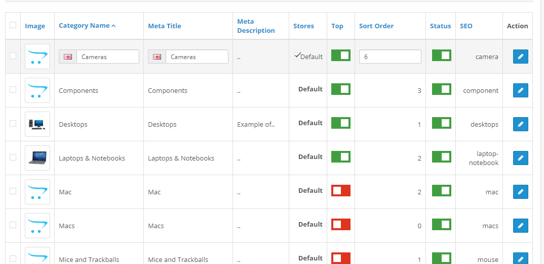Uncheck the Default store checkbox for Cameras

(x=297, y=56)
